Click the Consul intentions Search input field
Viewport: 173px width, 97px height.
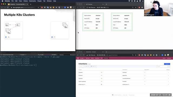[162, 67]
